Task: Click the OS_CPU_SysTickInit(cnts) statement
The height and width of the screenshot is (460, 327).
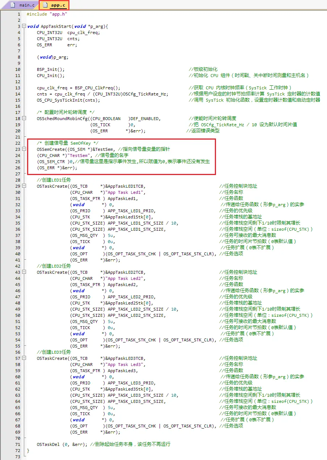Action: click(68, 100)
